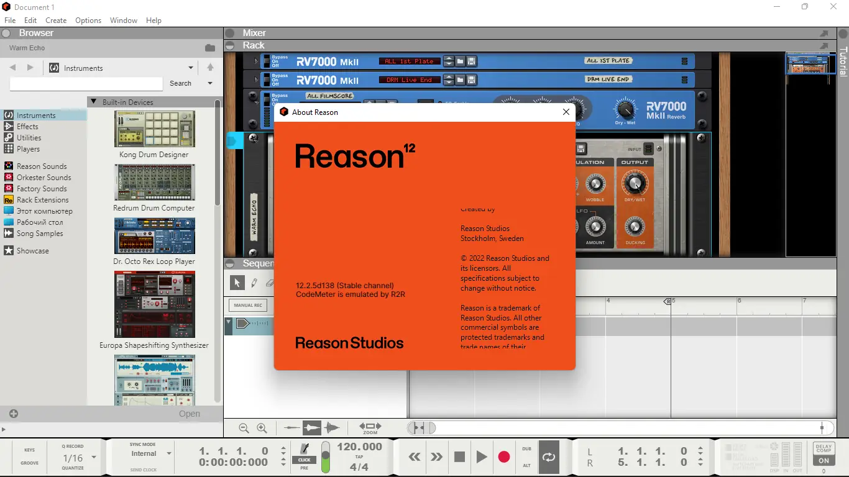This screenshot has height=477, width=849.
Task: Select the Effects category in the browser
Action: click(27, 127)
